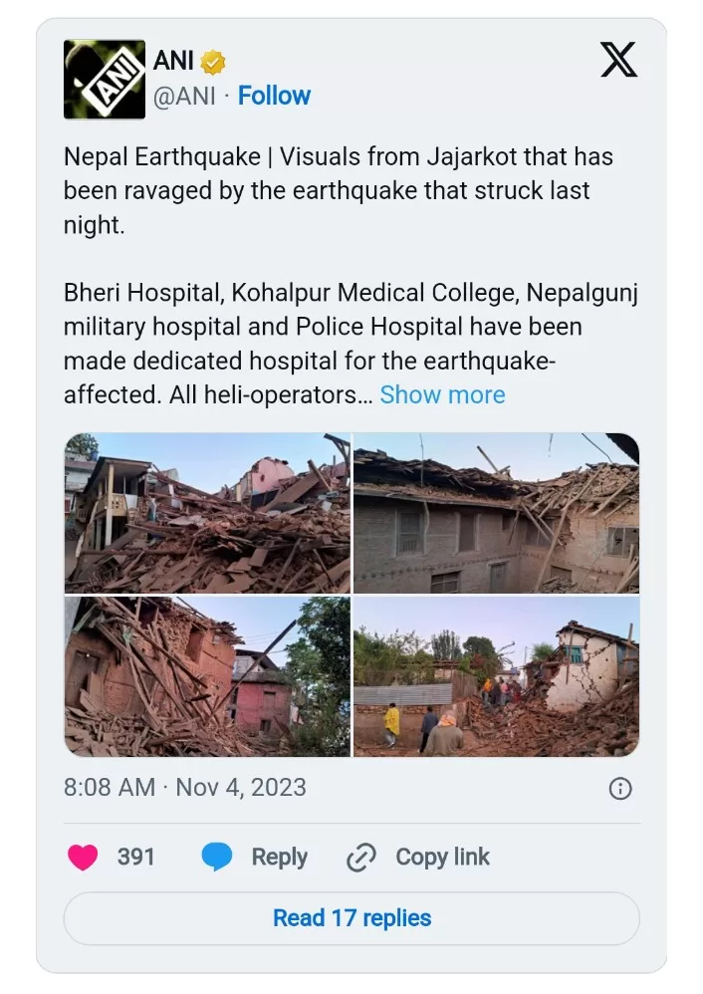The width and height of the screenshot is (703, 994).
Task: Open the tweet info circle icon
Action: tap(619, 789)
